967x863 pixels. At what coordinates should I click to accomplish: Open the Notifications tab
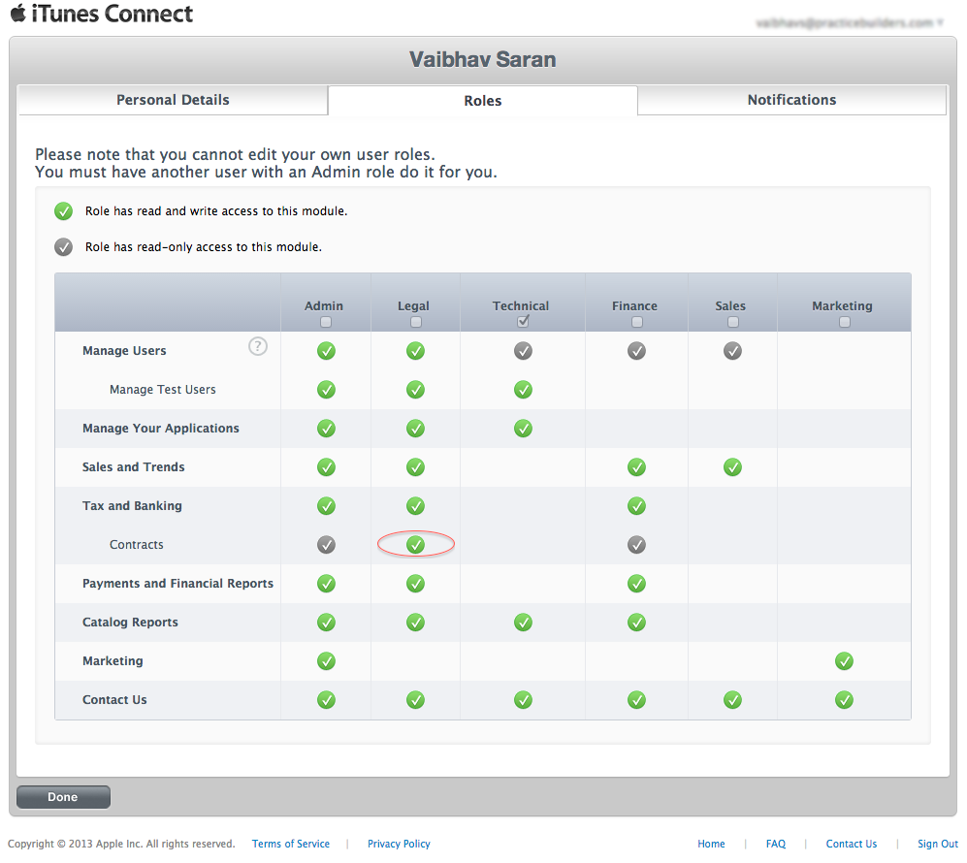point(791,100)
